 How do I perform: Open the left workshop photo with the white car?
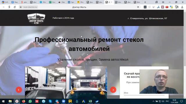(x=45, y=82)
